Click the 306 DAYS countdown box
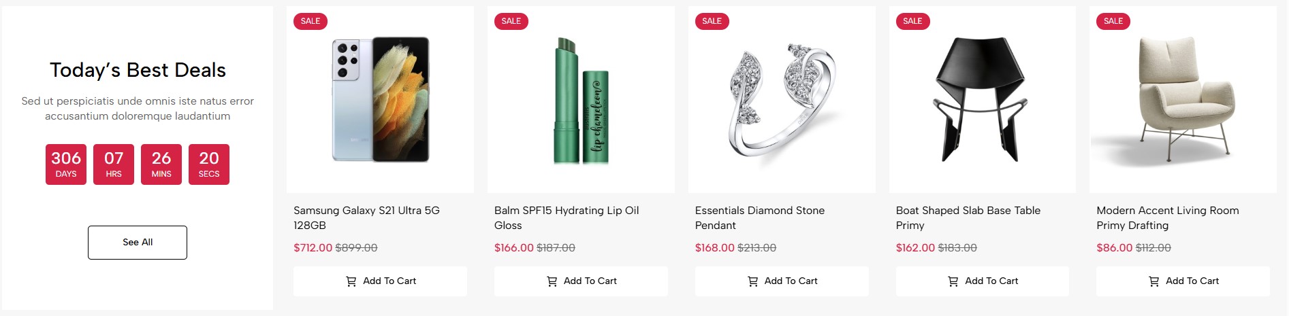 point(66,164)
